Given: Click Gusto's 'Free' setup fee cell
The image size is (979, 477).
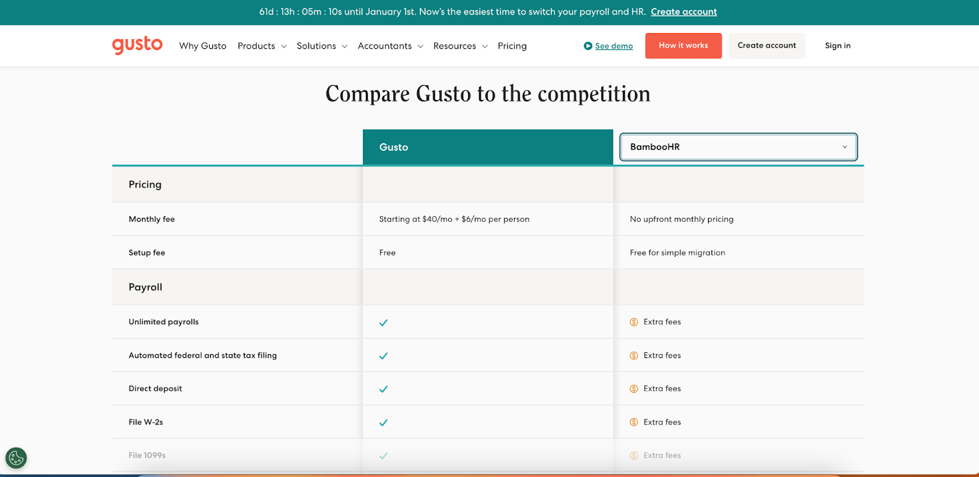Looking at the screenshot, I should click(387, 253).
